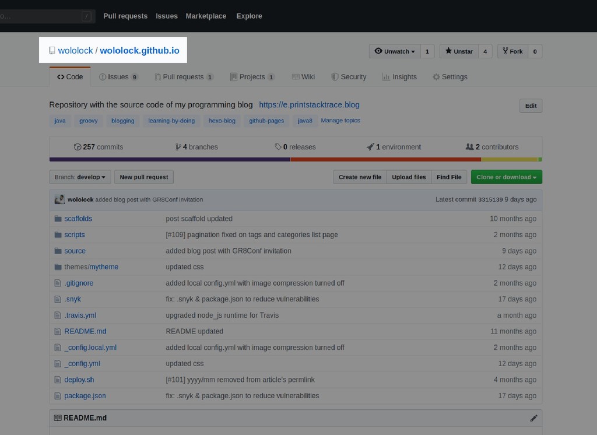Click Upload files button

(409, 177)
